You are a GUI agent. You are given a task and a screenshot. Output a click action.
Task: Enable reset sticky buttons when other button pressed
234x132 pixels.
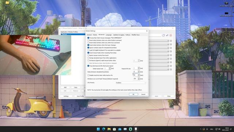click(x=88, y=40)
